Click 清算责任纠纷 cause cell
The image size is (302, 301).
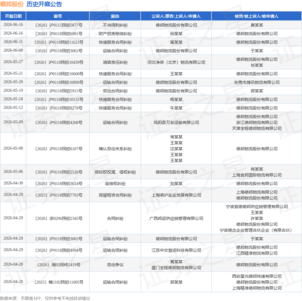(115, 62)
